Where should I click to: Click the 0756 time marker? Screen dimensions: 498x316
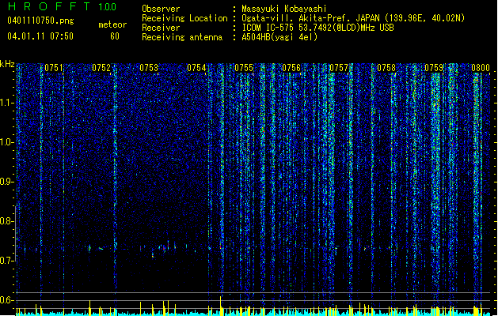(291, 68)
